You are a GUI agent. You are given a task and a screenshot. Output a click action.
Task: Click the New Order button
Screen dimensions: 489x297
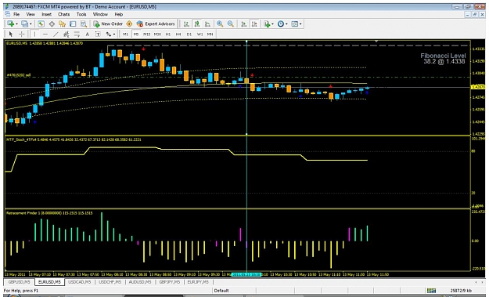(x=108, y=24)
